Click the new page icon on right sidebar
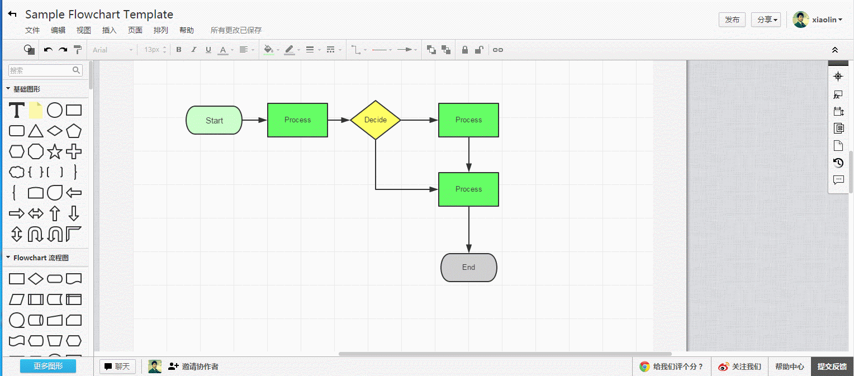 pos(838,145)
